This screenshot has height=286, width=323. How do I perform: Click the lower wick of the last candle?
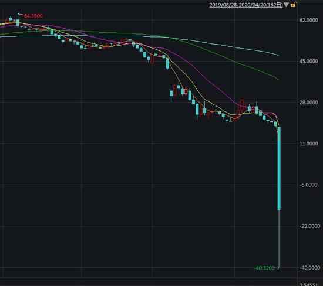(x=279, y=239)
